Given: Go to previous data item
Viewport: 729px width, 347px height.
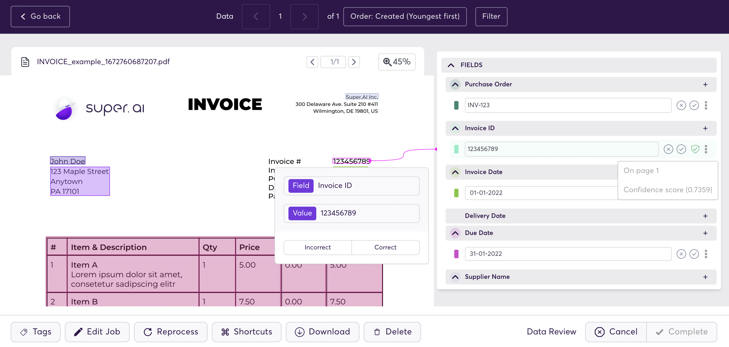Looking at the screenshot, I should 256,16.
